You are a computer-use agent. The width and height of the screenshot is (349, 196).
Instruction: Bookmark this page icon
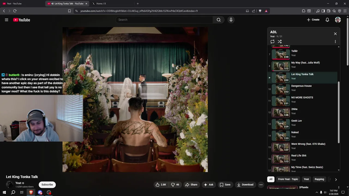tap(69, 11)
